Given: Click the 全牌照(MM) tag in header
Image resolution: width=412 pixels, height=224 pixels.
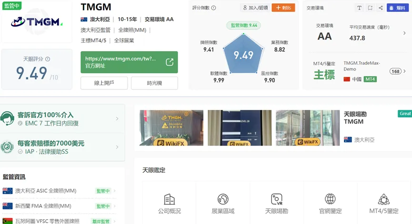Looking at the screenshot, I should coord(132,30).
